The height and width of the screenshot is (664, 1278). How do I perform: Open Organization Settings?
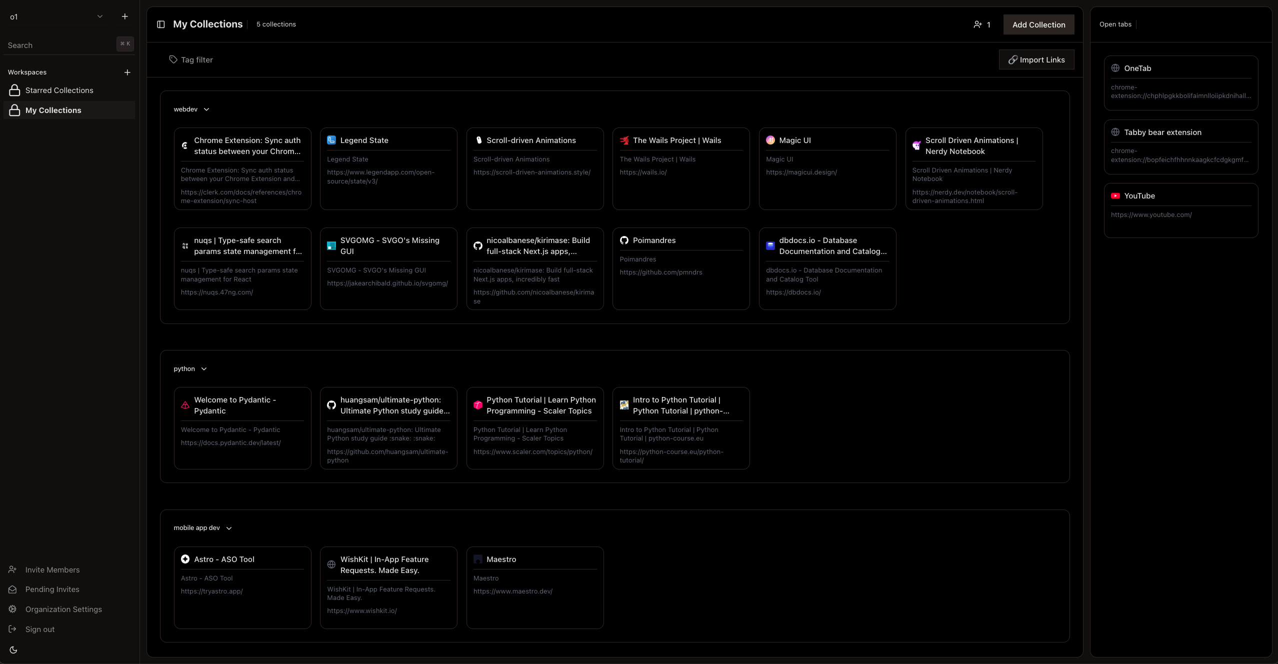[x=63, y=609]
